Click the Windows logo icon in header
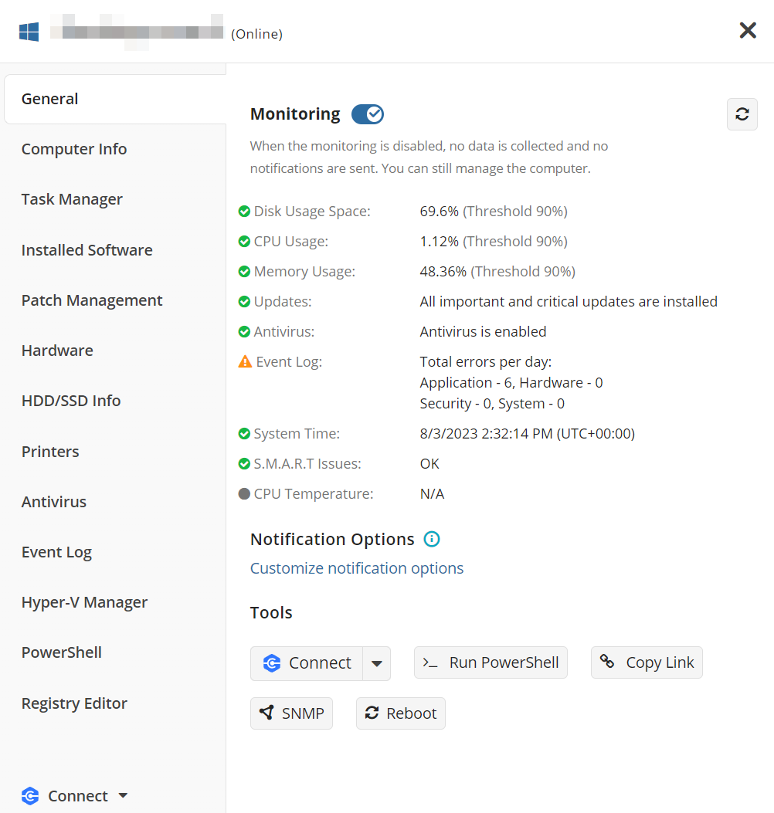 point(29,32)
